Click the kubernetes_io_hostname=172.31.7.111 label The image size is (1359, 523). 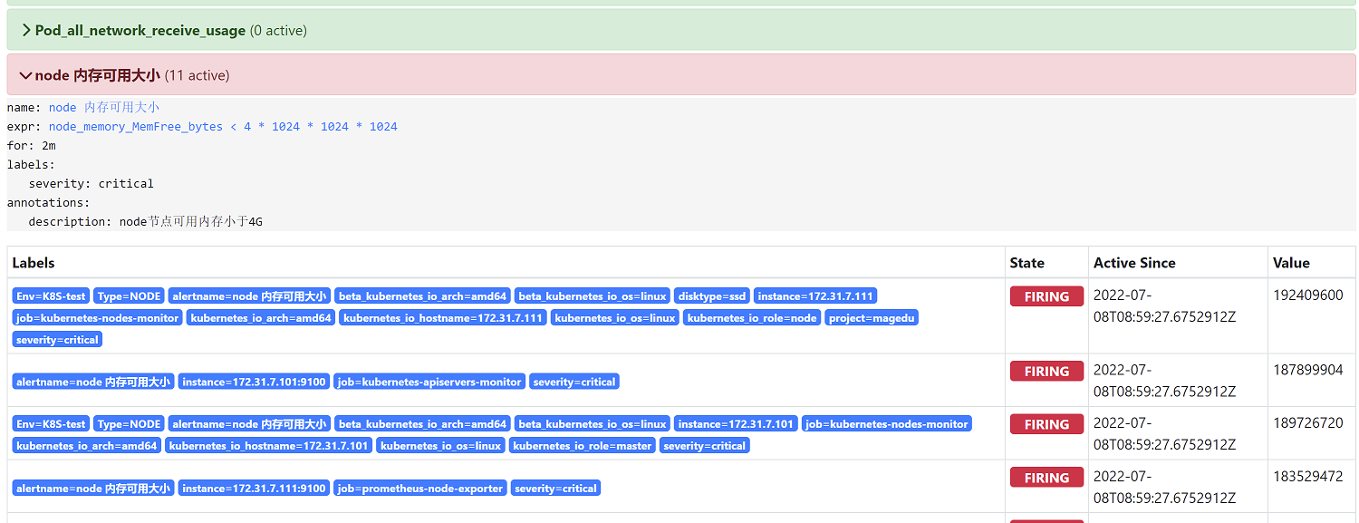coord(443,318)
